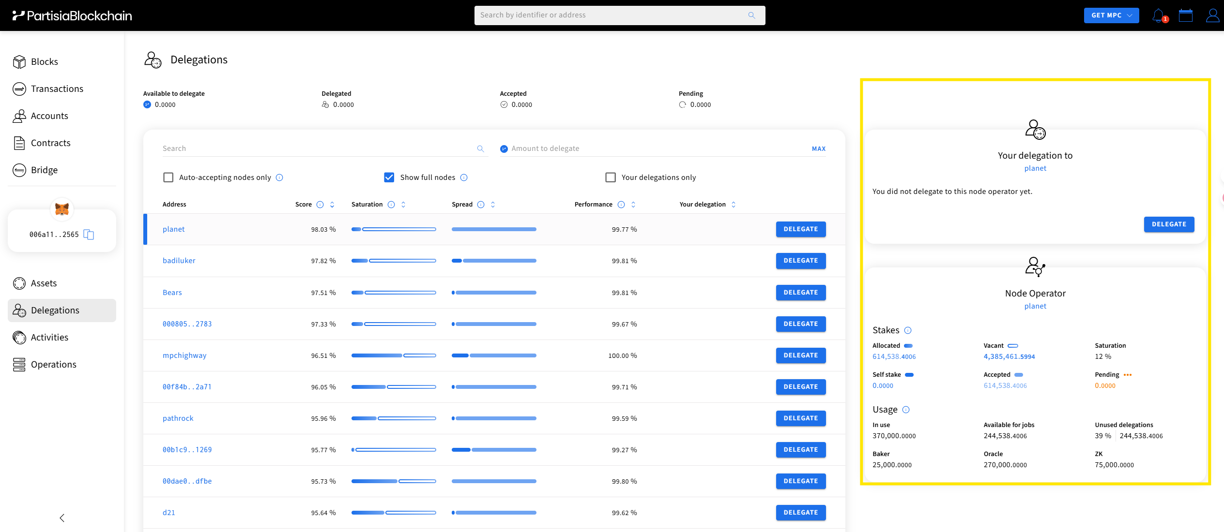Image resolution: width=1224 pixels, height=532 pixels.
Task: Click DELEGATE button for badiluker
Action: coord(800,261)
